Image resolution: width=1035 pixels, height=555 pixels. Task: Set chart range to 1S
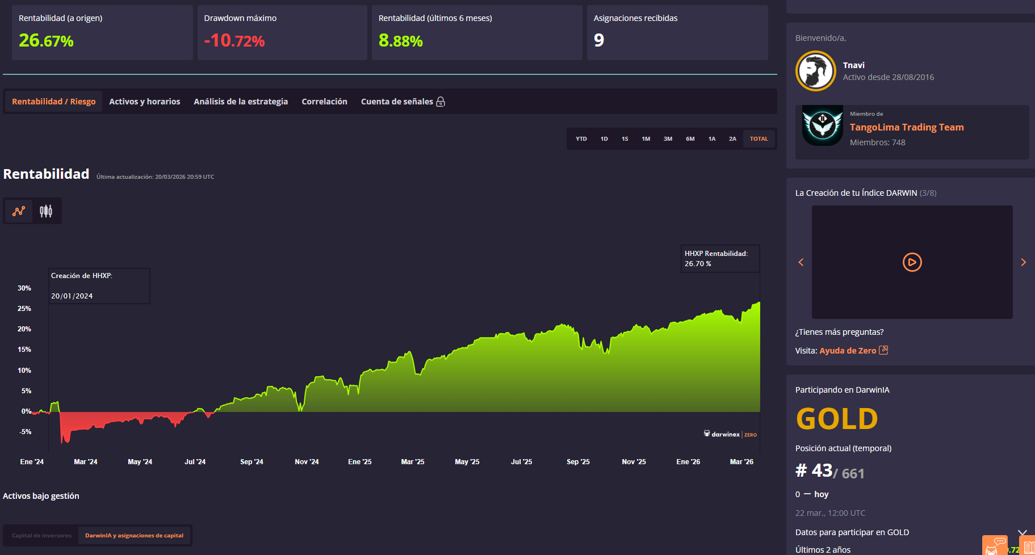625,139
